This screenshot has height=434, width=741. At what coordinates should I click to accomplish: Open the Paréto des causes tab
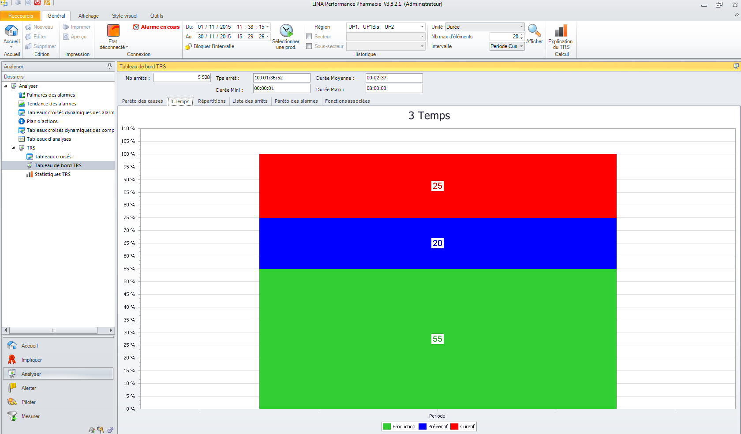pos(142,101)
